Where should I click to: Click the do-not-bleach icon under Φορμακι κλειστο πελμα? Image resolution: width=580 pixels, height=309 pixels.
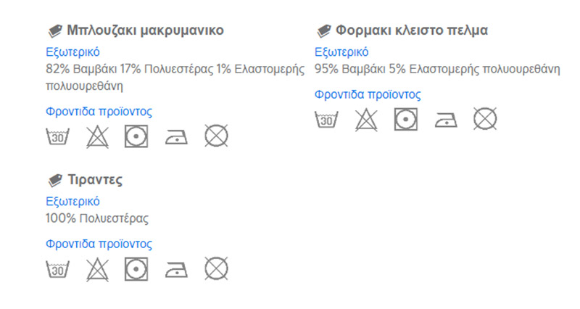tap(366, 120)
